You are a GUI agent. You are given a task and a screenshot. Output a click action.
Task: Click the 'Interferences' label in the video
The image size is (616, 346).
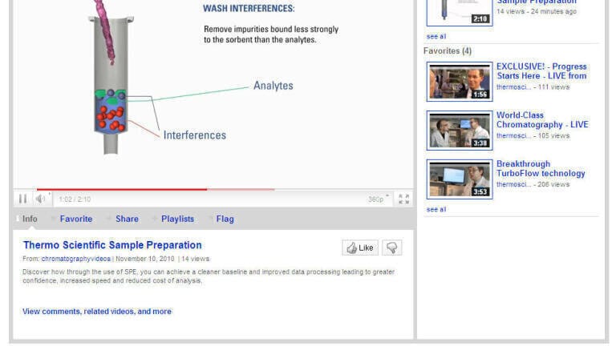tap(194, 135)
